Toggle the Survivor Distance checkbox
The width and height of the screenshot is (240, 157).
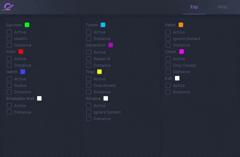coord(9,45)
